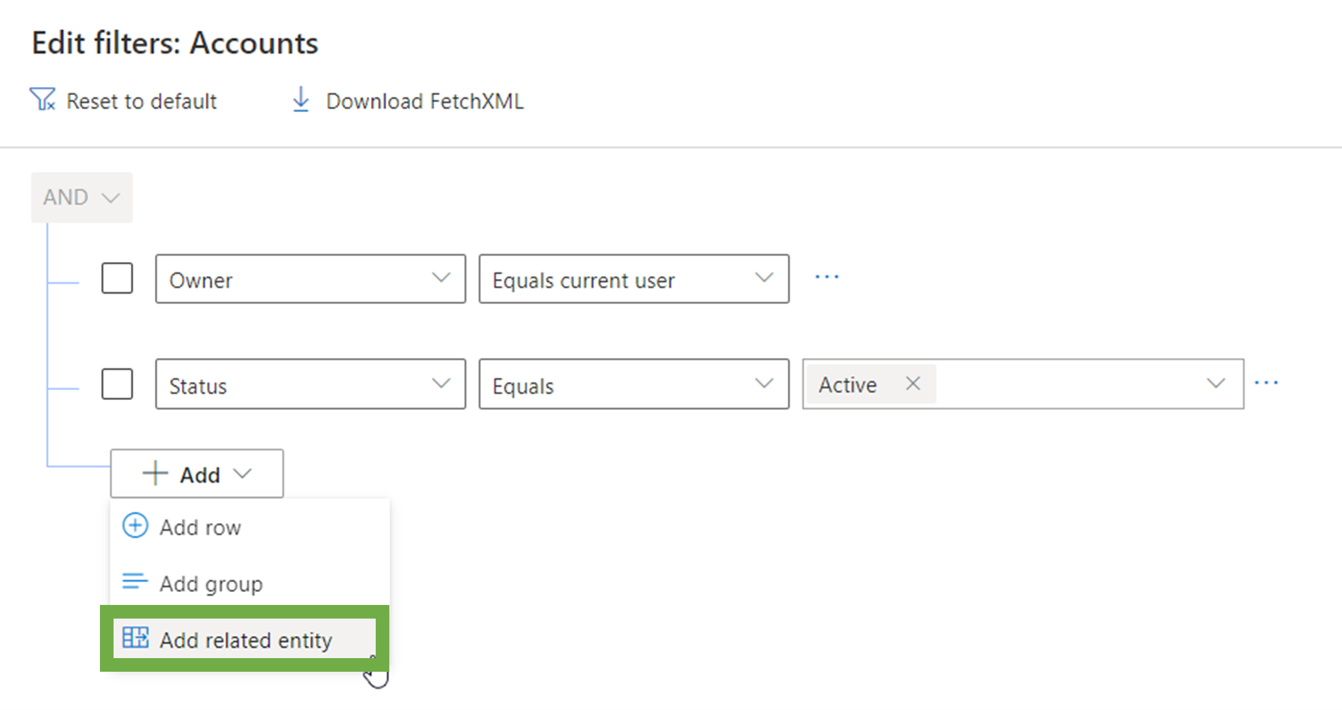Open the Equals operator dropdown
This screenshot has width=1342, height=710.
633,385
